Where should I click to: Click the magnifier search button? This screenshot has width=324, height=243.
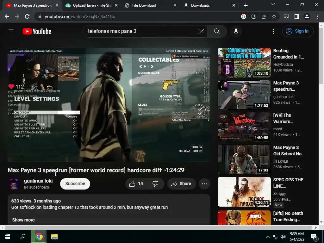[217, 31]
